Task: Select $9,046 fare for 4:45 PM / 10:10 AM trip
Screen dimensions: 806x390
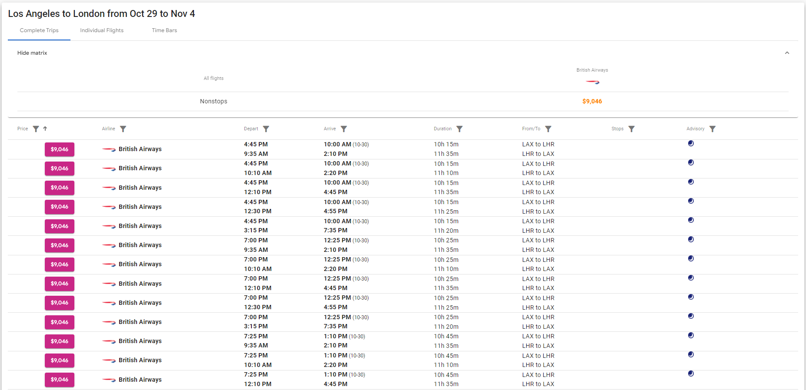Action: (60, 169)
